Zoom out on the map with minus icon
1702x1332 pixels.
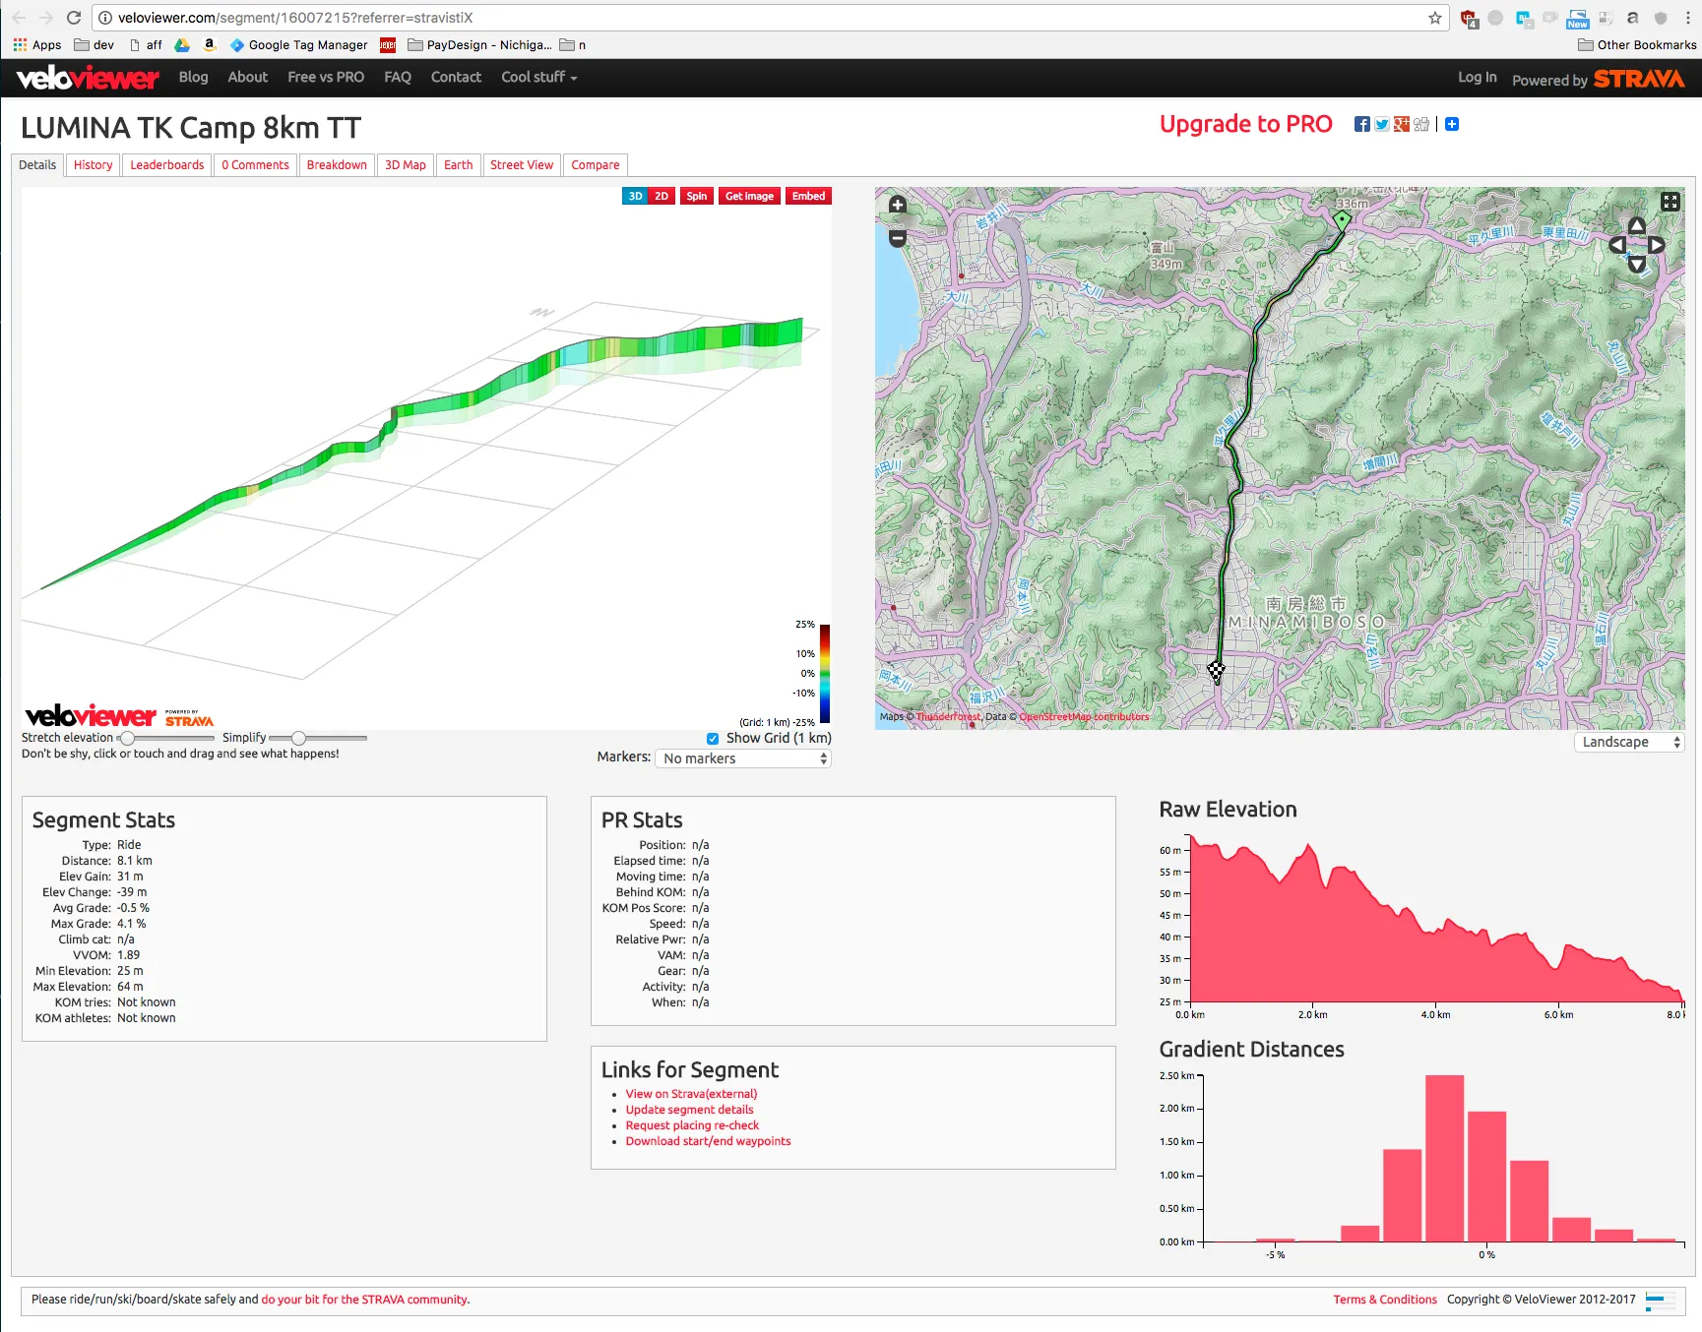pos(897,238)
